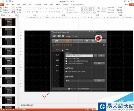Select the down arrow shape in gallery

tap(93, 10)
